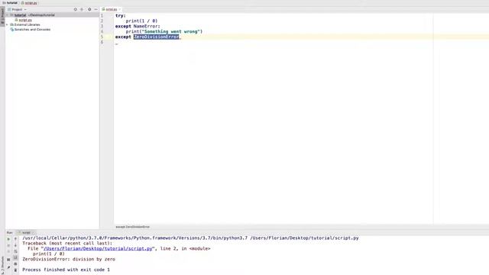
Task: Click 'Traceback (most recent call last):' line
Action: (67, 243)
